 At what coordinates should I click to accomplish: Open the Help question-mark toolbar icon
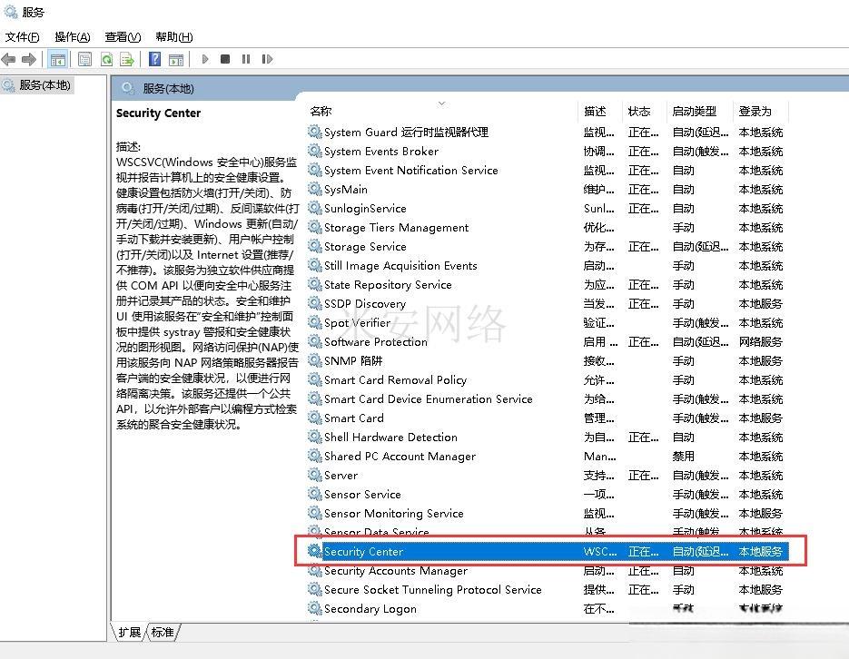155,59
